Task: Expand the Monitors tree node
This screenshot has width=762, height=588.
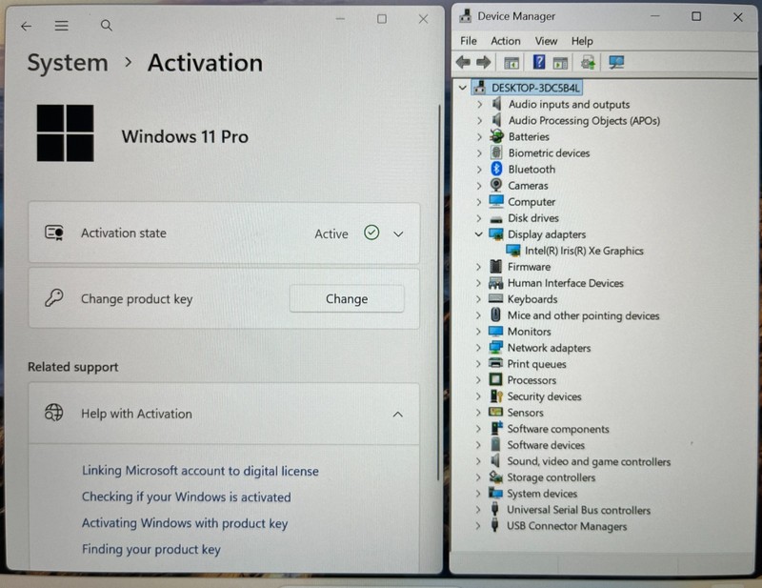Action: [479, 332]
